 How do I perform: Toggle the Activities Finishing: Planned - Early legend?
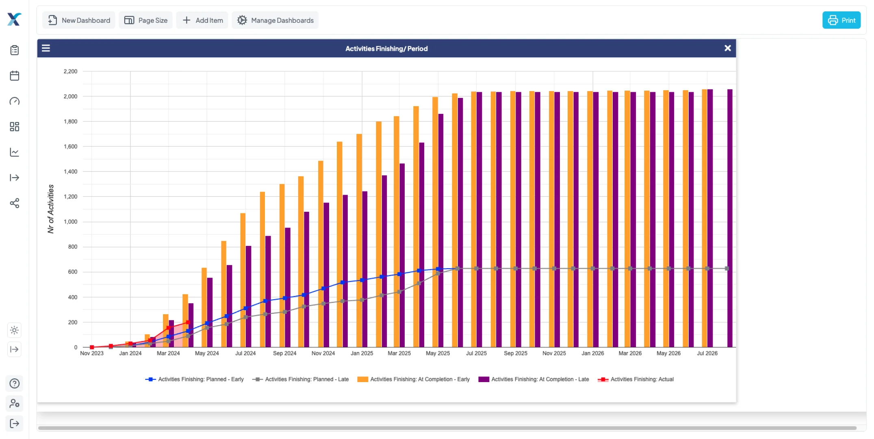tap(194, 379)
